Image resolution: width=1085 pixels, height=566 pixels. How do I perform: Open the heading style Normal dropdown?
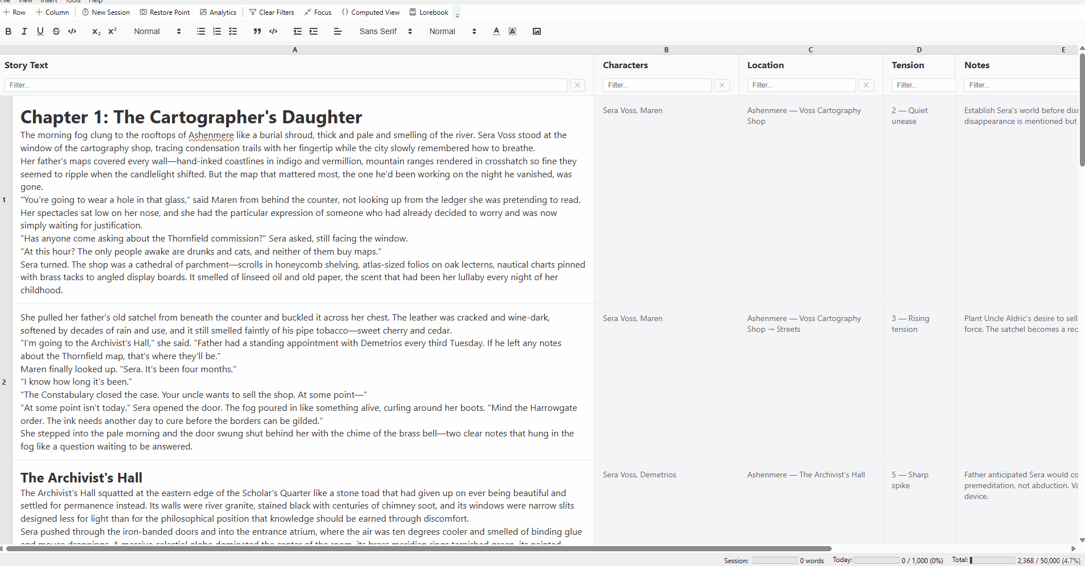[x=157, y=31]
